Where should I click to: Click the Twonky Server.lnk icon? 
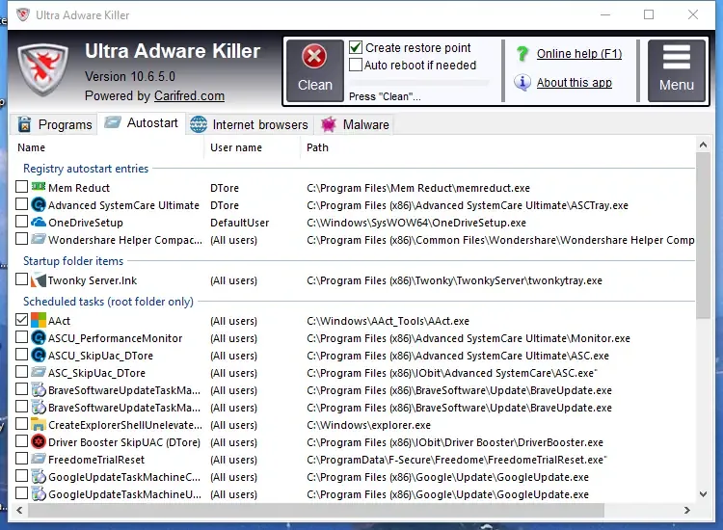pyautogui.click(x=39, y=279)
